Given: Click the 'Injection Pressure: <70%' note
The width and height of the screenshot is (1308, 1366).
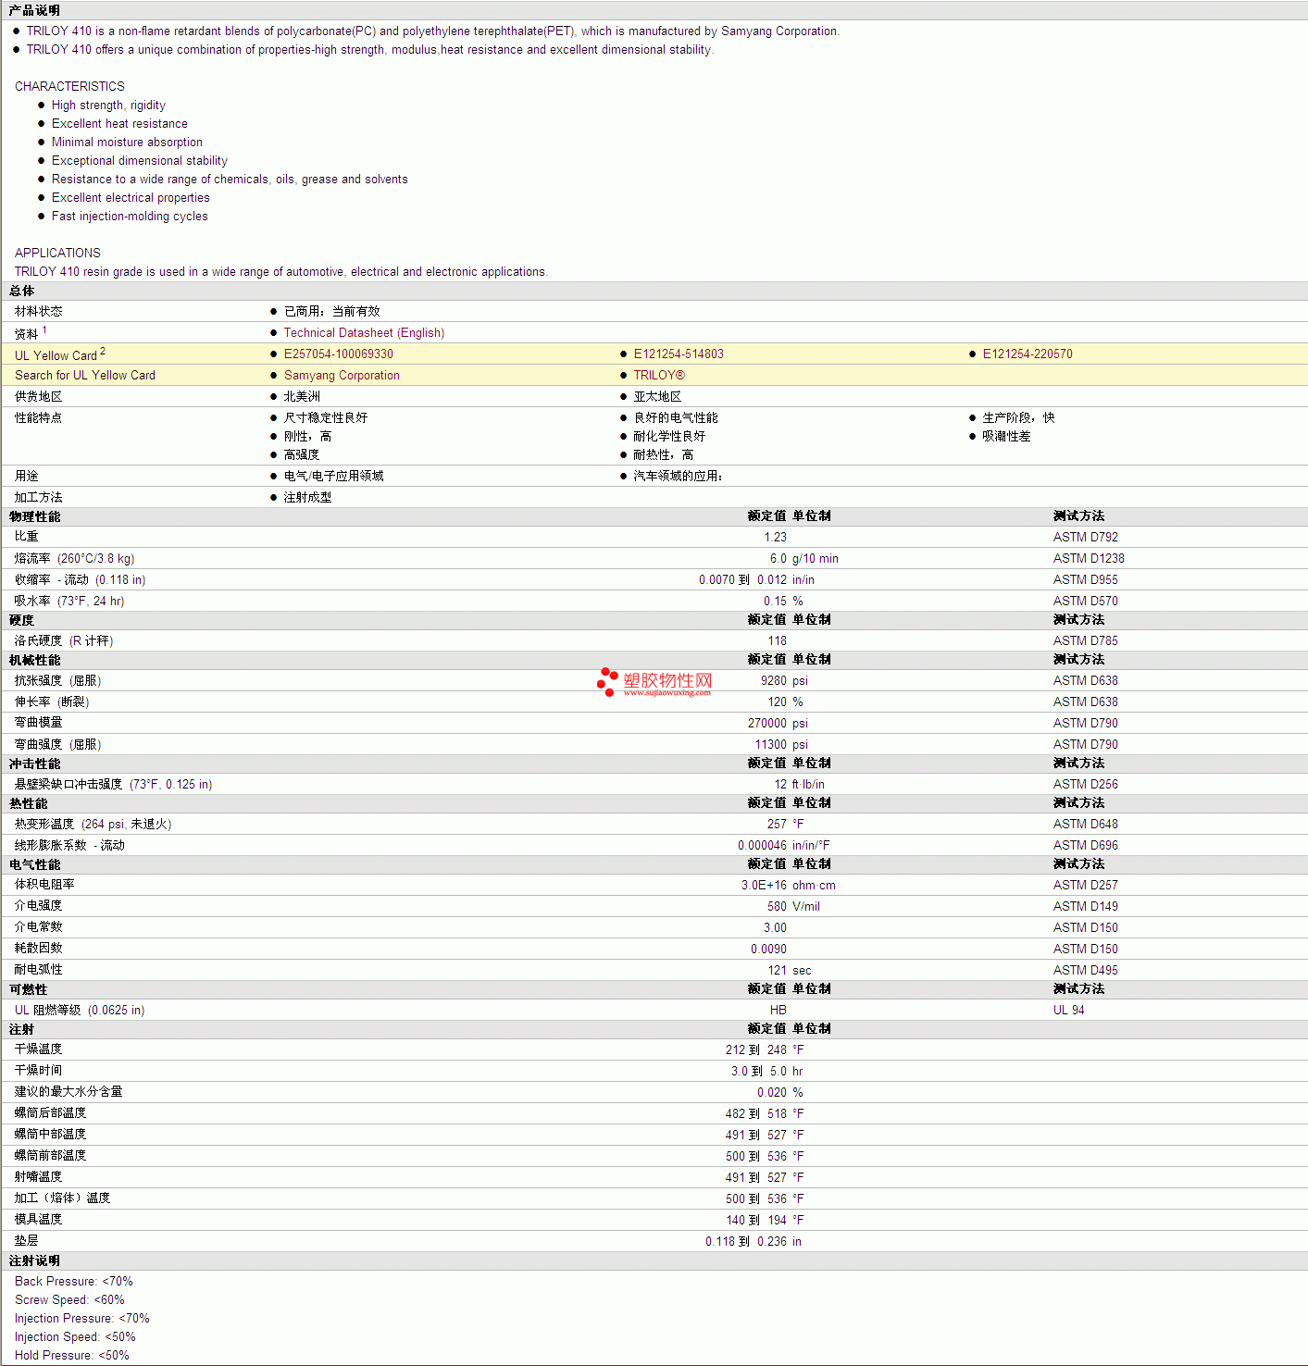Looking at the screenshot, I should tap(82, 1319).
